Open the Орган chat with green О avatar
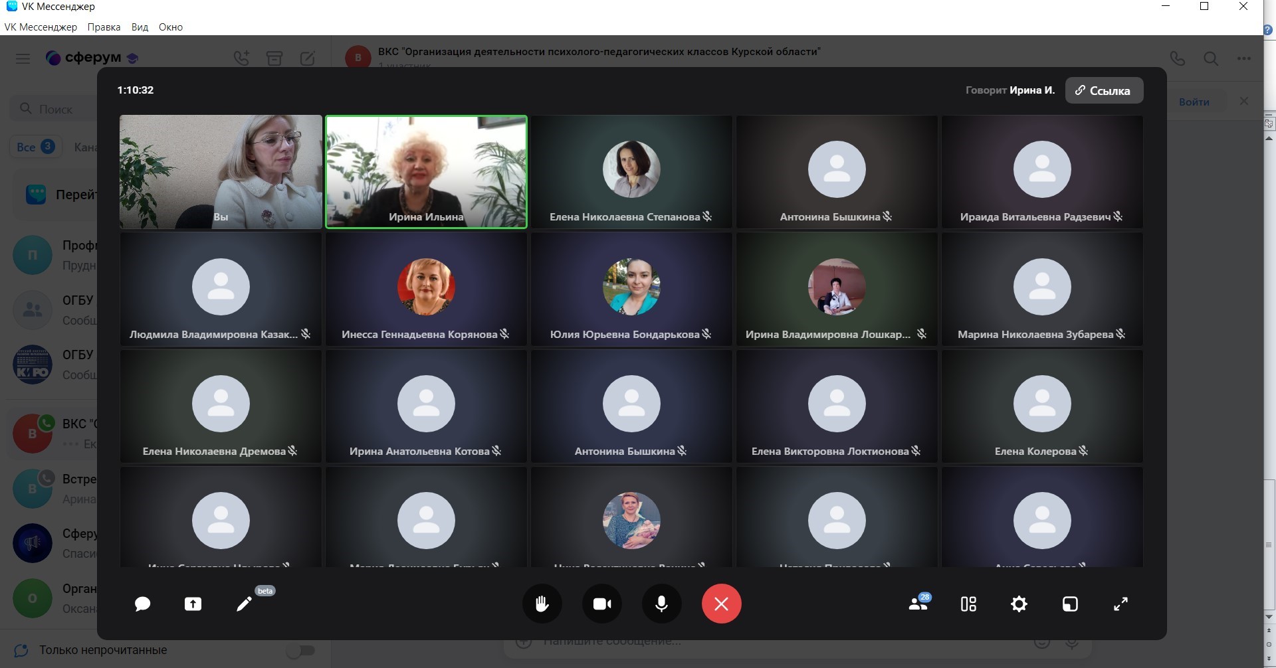The image size is (1276, 668). click(52, 598)
